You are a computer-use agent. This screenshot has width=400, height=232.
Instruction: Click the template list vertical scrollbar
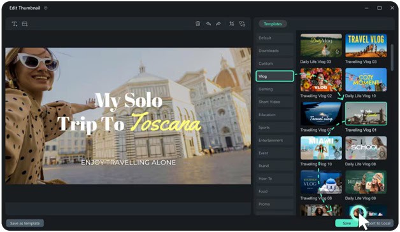[392, 57]
